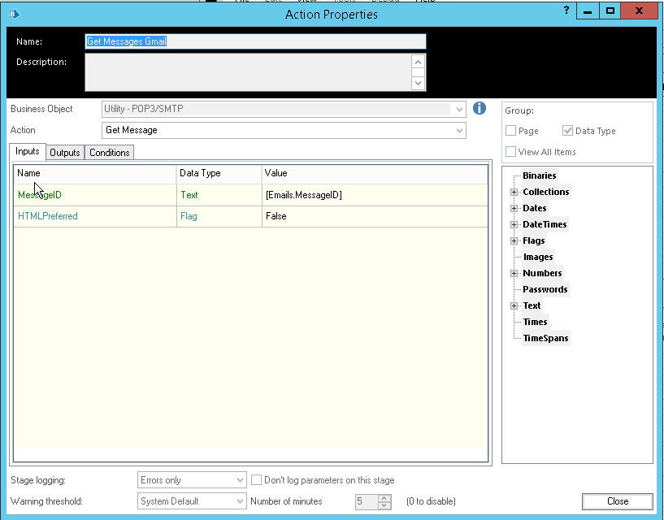Screen dimensions: 664x520
Task: Click the Flag data type cell
Action: pos(219,216)
